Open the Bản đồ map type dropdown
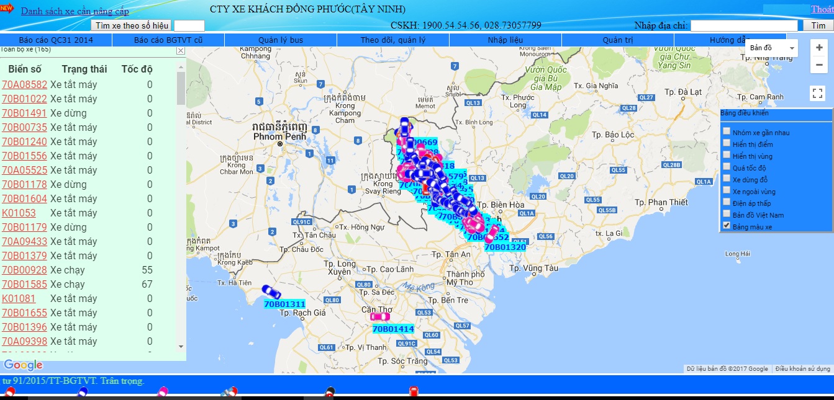 772,48
